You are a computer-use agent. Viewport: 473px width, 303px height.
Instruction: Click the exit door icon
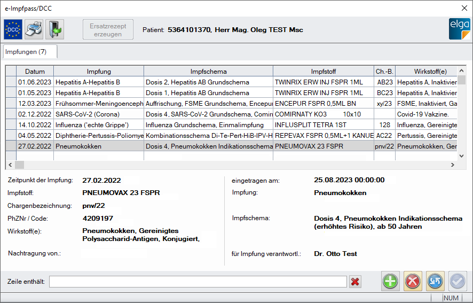54,29
